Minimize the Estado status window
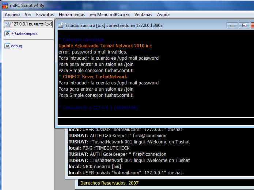 pos(232,25)
